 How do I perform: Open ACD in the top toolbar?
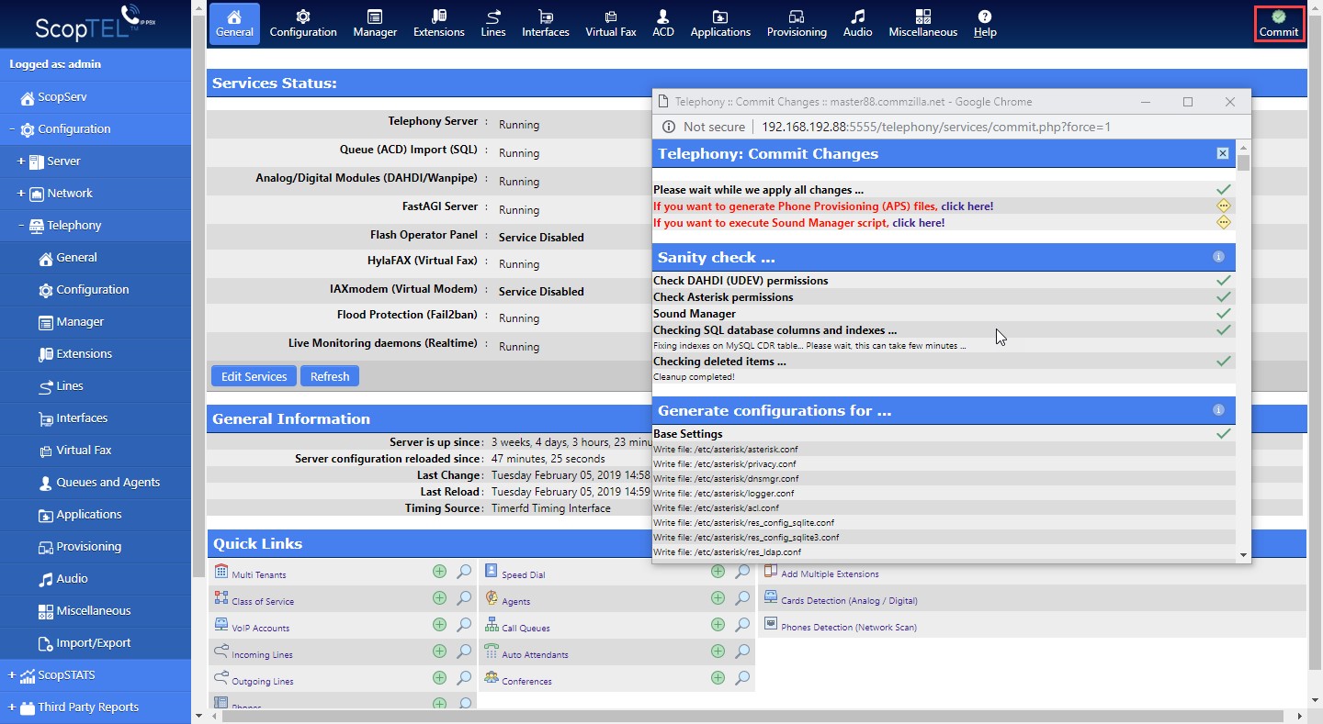[663, 24]
